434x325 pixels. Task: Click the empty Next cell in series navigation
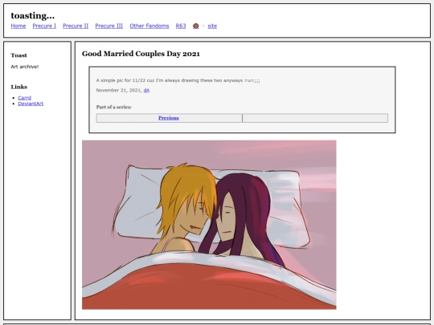pyautogui.click(x=315, y=118)
